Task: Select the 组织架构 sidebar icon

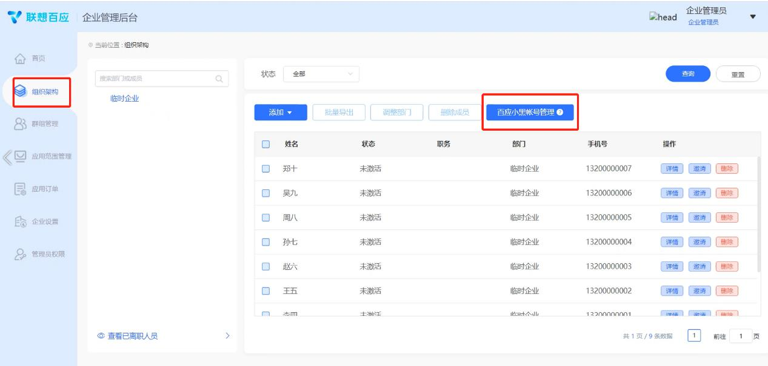Action: (x=20, y=93)
